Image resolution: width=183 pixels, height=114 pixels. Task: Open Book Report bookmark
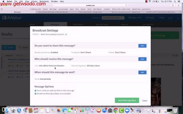(98, 9)
